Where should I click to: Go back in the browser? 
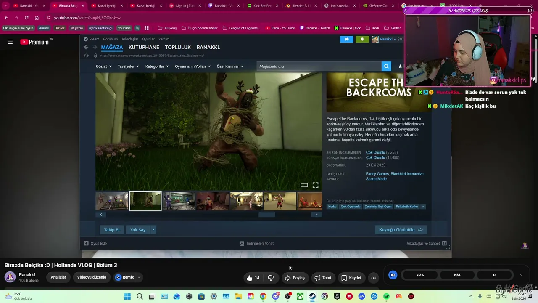click(6, 18)
